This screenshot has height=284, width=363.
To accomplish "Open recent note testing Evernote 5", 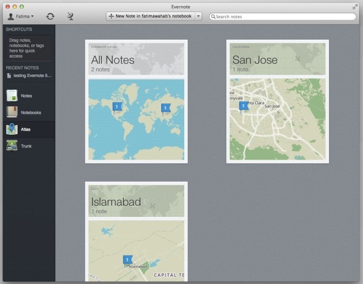I will (29, 75).
